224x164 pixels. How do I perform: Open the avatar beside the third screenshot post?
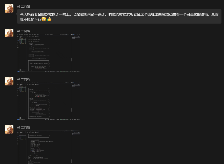click(x=9, y=129)
